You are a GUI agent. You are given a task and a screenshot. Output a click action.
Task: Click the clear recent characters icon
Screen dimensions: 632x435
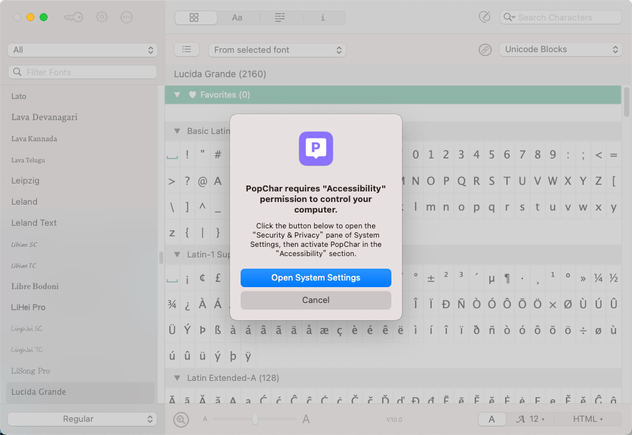click(x=485, y=17)
